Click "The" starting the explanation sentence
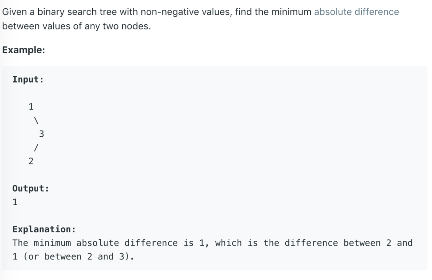Image resolution: width=432 pixels, height=280 pixels. [20, 243]
